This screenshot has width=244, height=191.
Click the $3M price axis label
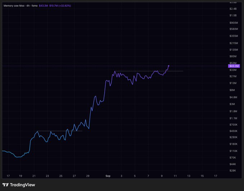point(232,104)
